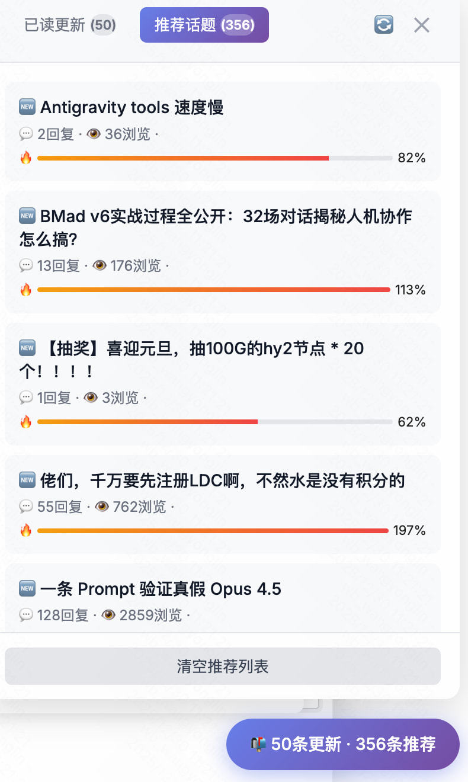Switch to the 已读更新 tab
The height and width of the screenshot is (782, 468).
click(70, 25)
